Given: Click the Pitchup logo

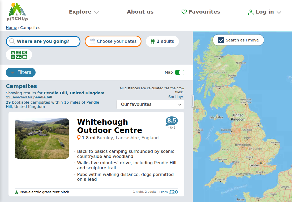Looking at the screenshot, I should 17,12.
